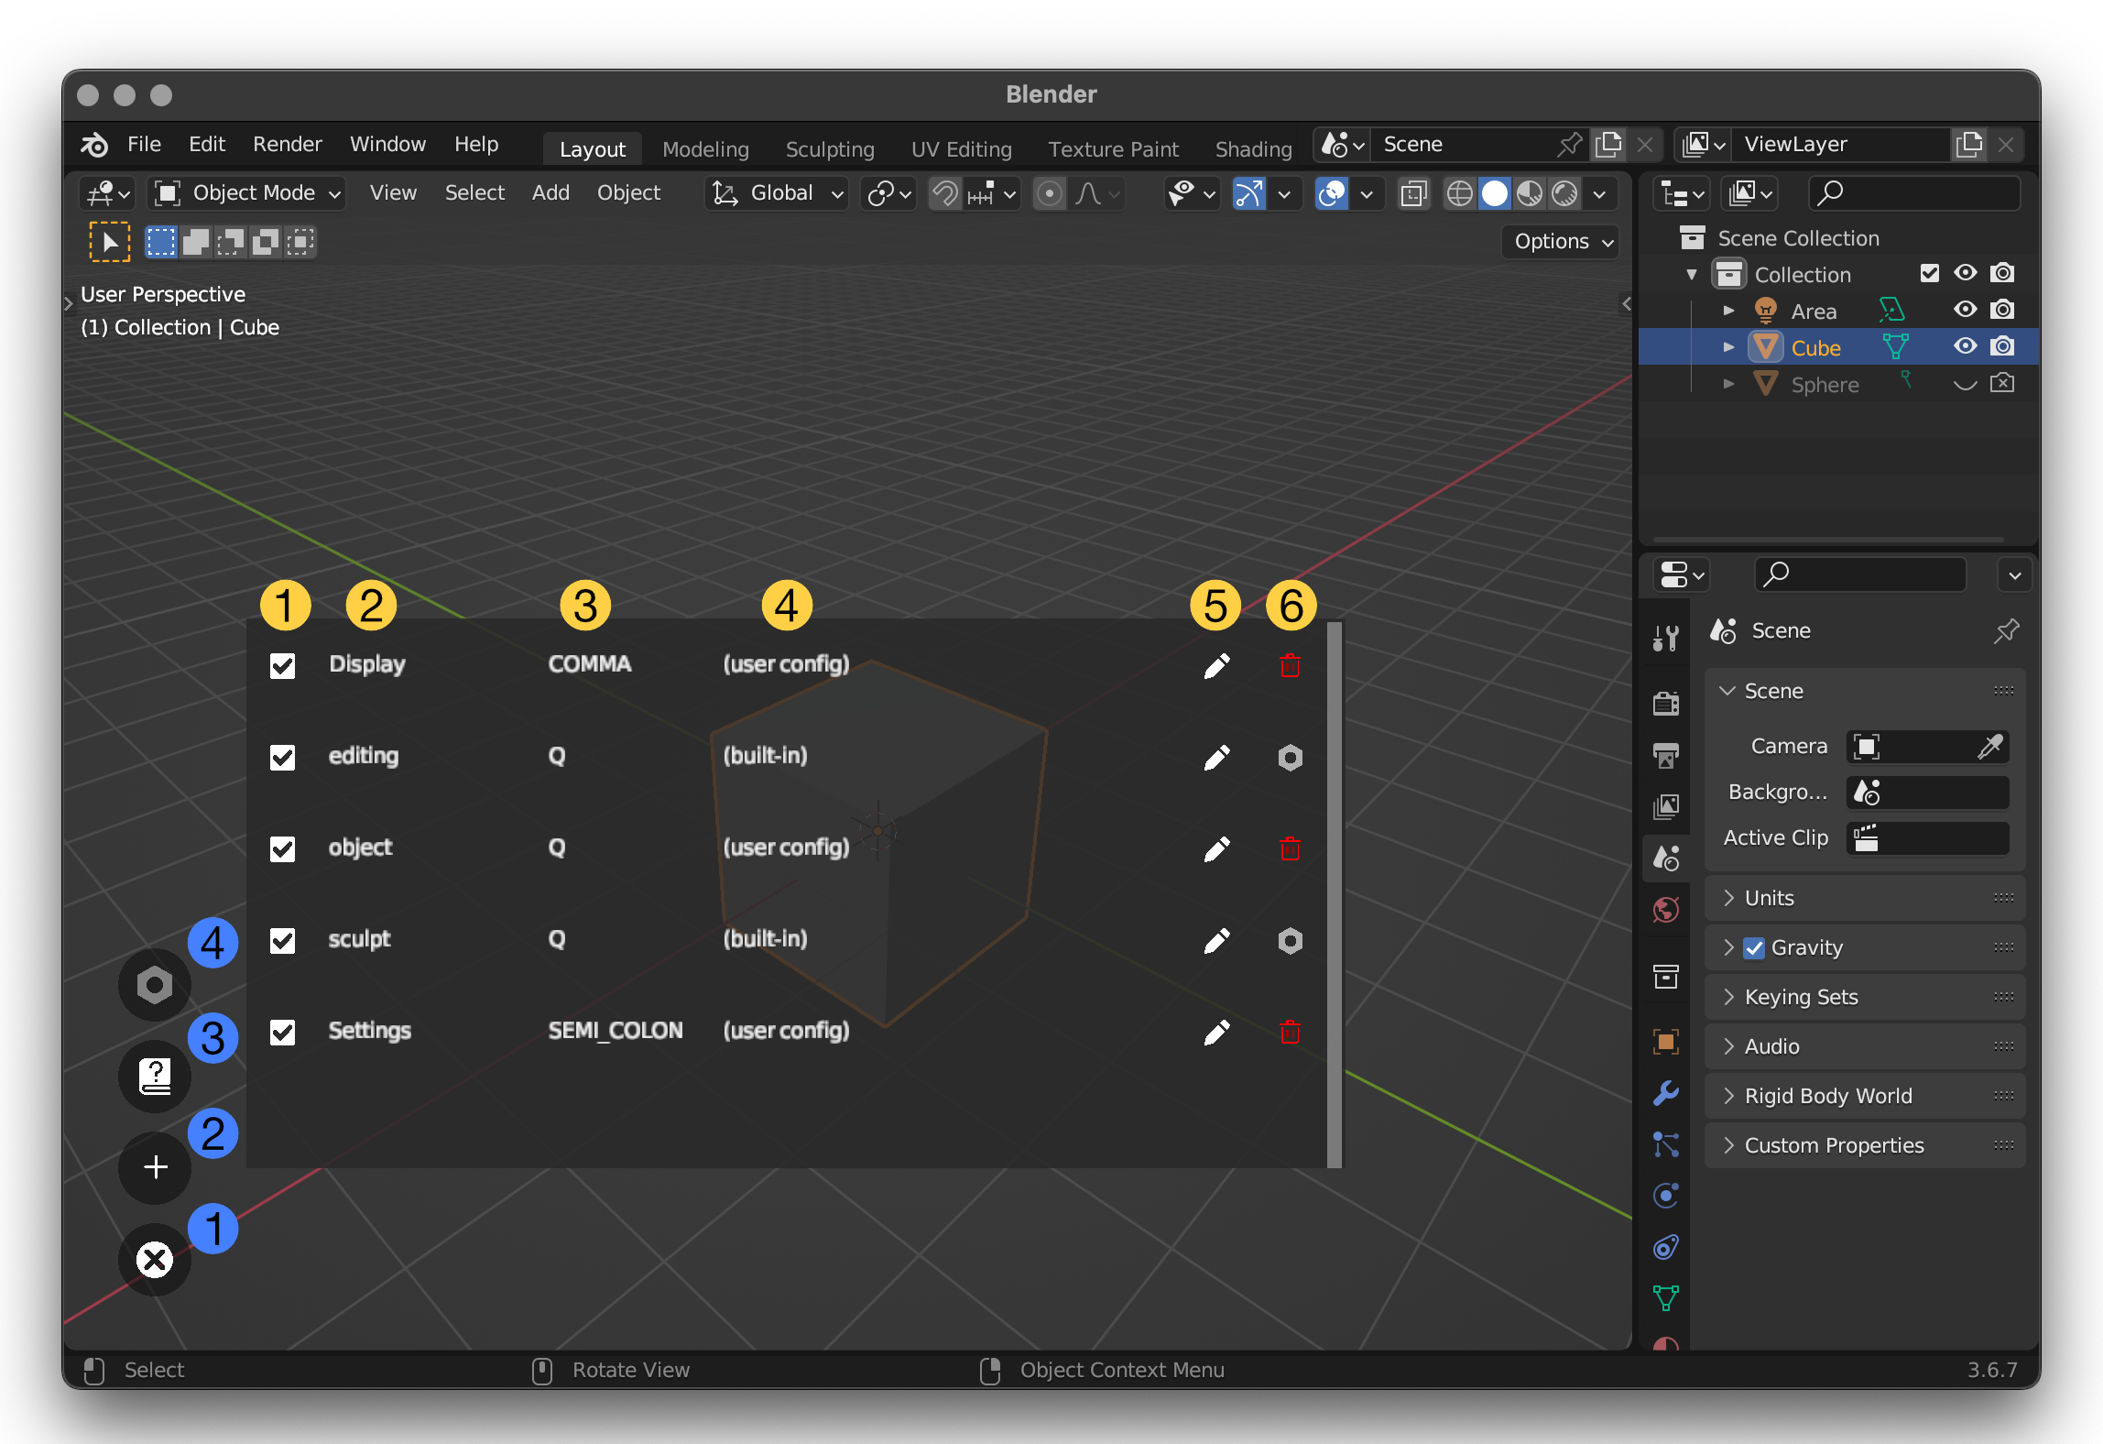The width and height of the screenshot is (2103, 1444).
Task: Switch to the Modeling workspace tab
Action: coord(705,149)
